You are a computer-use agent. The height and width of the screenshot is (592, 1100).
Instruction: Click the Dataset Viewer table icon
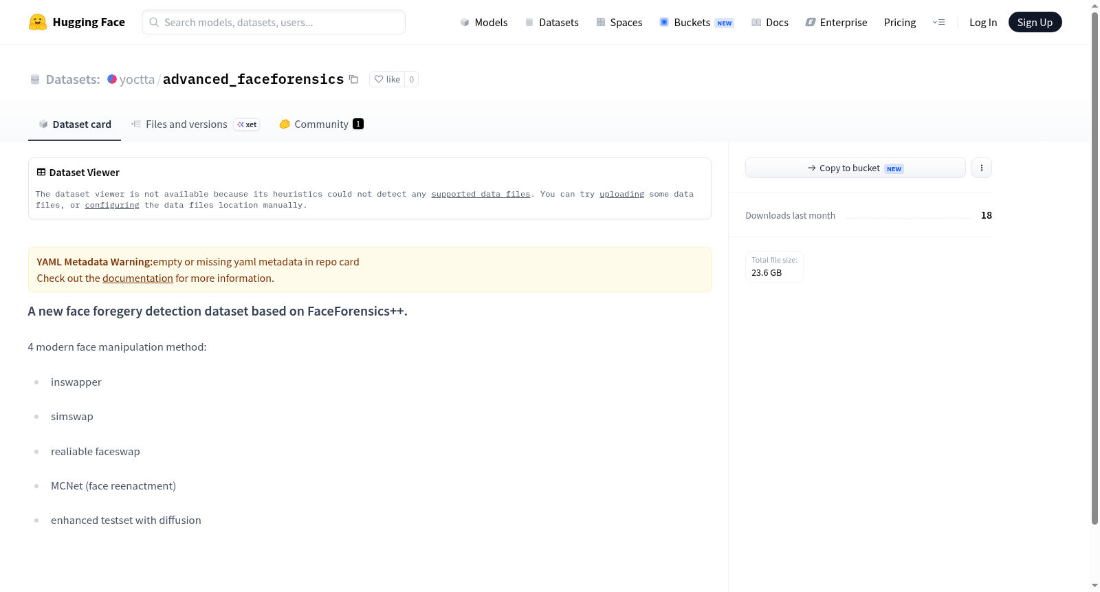[x=41, y=172]
